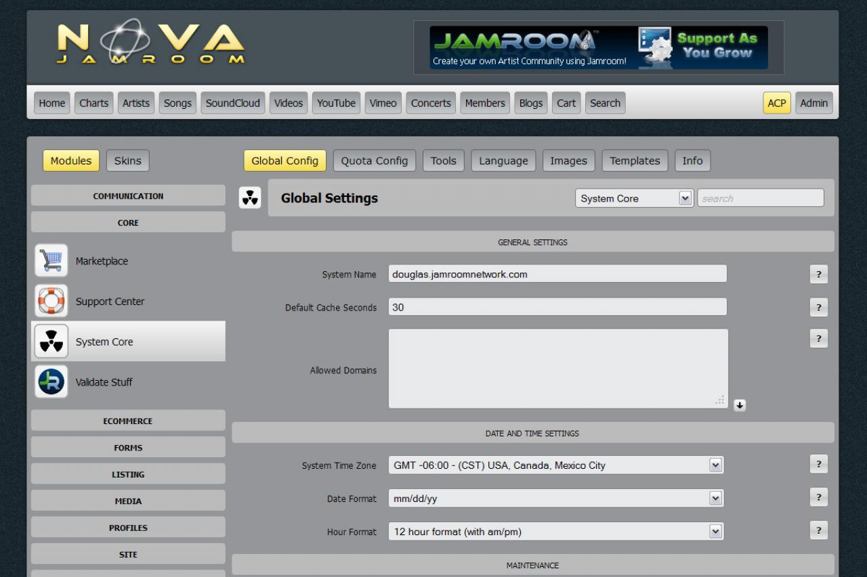
Task: Open the Info tab
Action: pyautogui.click(x=692, y=160)
